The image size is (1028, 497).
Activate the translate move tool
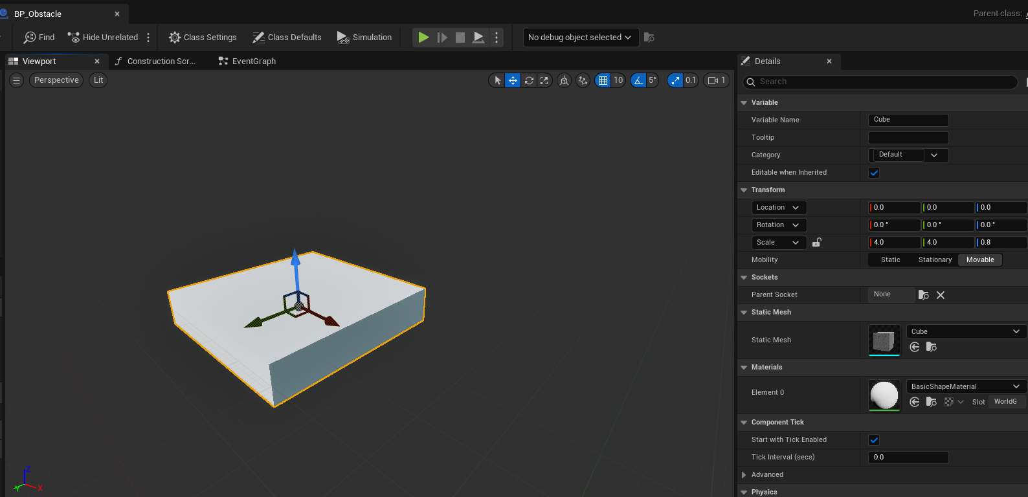513,80
